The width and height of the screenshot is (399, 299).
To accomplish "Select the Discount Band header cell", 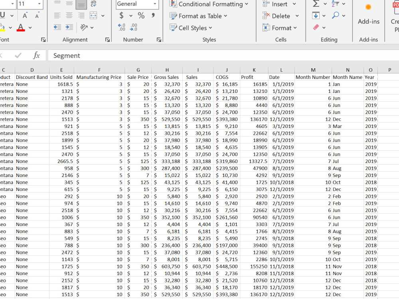I will 32,77.
